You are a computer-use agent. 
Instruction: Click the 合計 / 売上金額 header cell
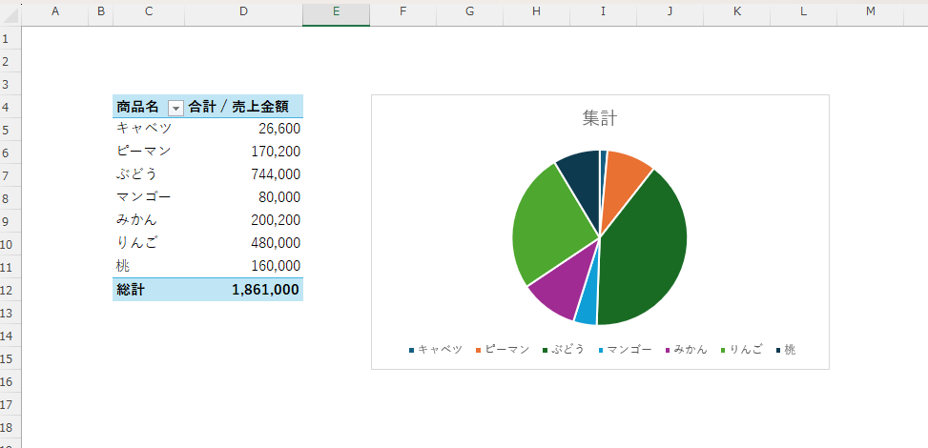[244, 107]
